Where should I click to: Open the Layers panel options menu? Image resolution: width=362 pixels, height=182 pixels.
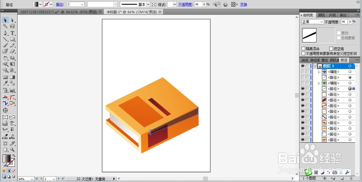(x=357, y=60)
